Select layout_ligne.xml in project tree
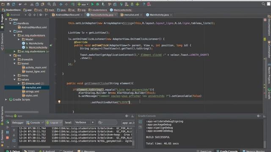The height and width of the screenshot is (152, 271). (x=34, y=71)
